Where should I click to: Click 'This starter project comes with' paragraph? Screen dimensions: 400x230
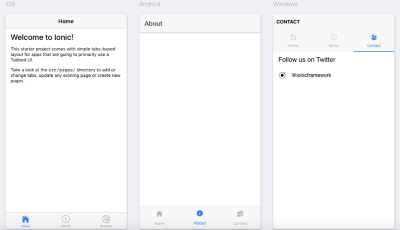tap(63, 54)
